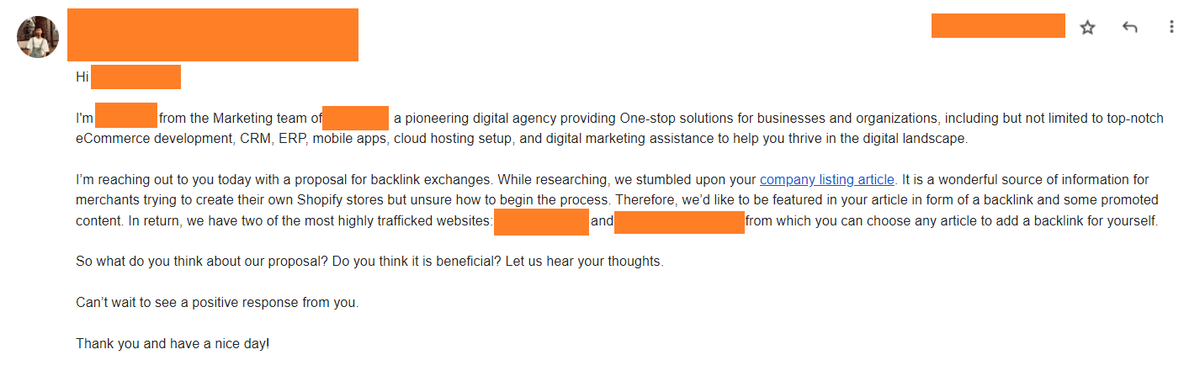Star this email message
The image size is (1200, 376).
[x=1087, y=28]
